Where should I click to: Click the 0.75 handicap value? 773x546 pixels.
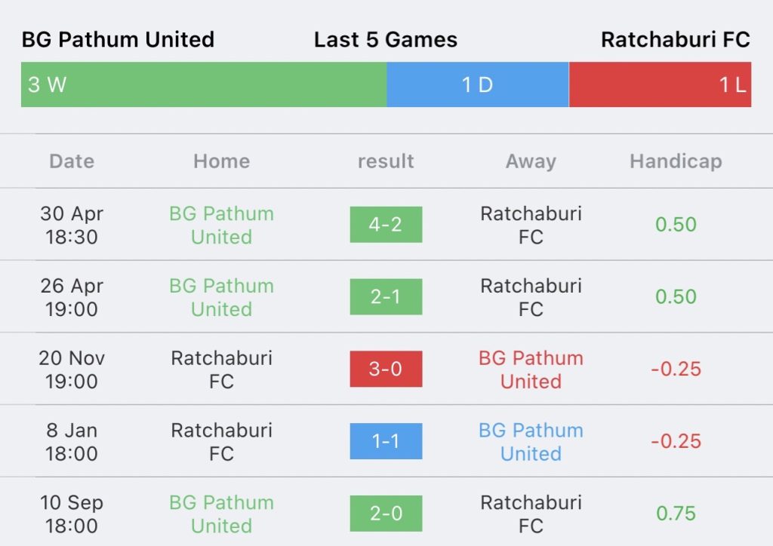pos(676,514)
